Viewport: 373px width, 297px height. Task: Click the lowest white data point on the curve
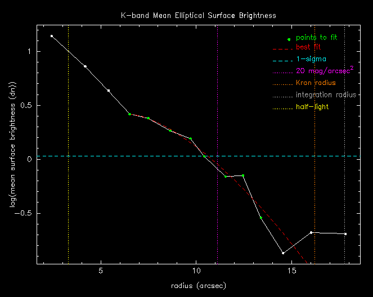point(283,253)
